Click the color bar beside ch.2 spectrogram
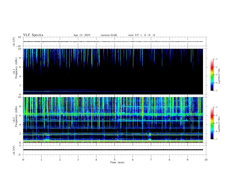The image size is (232, 179). tap(212, 123)
